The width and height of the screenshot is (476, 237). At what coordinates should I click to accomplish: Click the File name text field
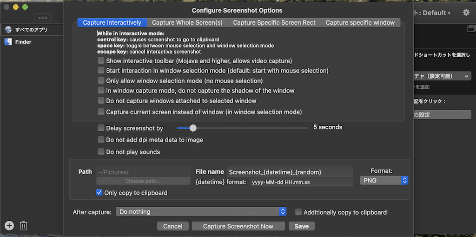tap(290, 172)
